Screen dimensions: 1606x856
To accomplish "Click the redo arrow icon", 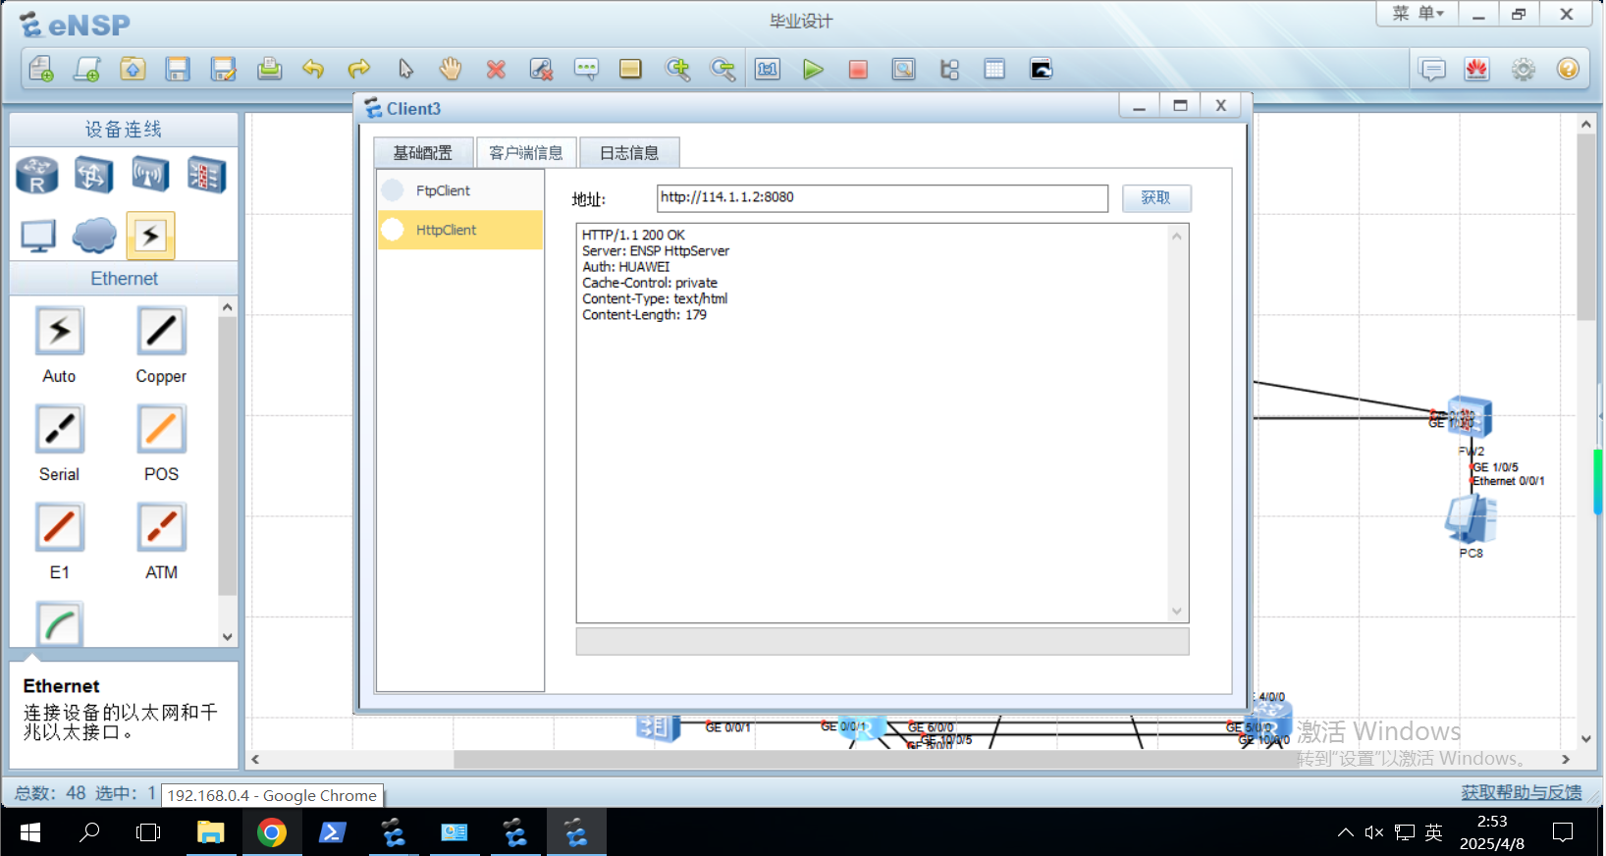I will 359,69.
